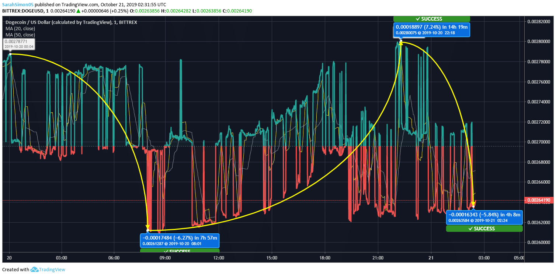Image resolution: width=556 pixels, height=276 pixels.
Task: Click the 0.00268000 price axis label
Action: tap(539, 162)
